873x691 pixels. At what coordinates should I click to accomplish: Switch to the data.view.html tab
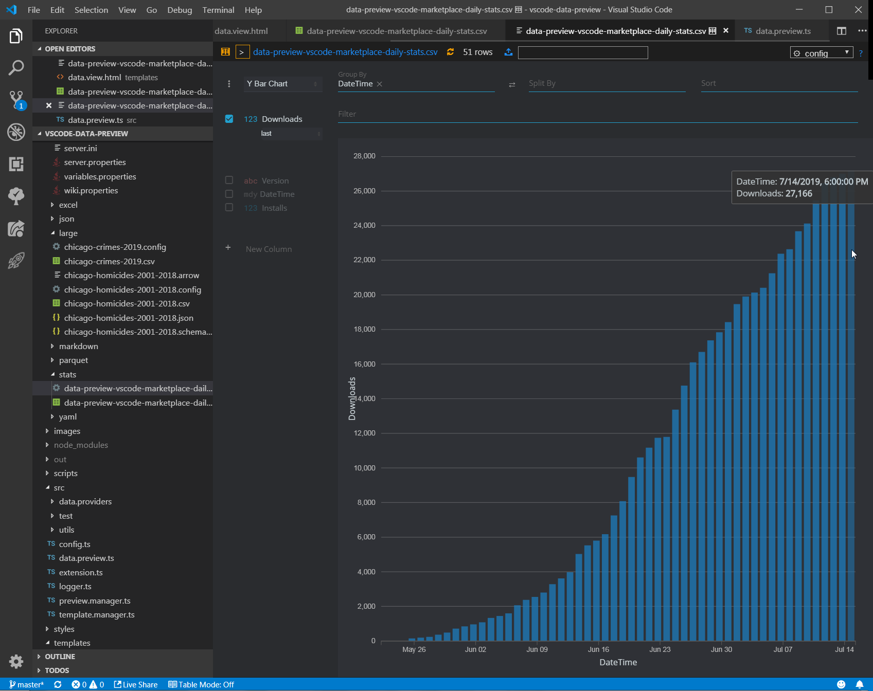pos(241,31)
